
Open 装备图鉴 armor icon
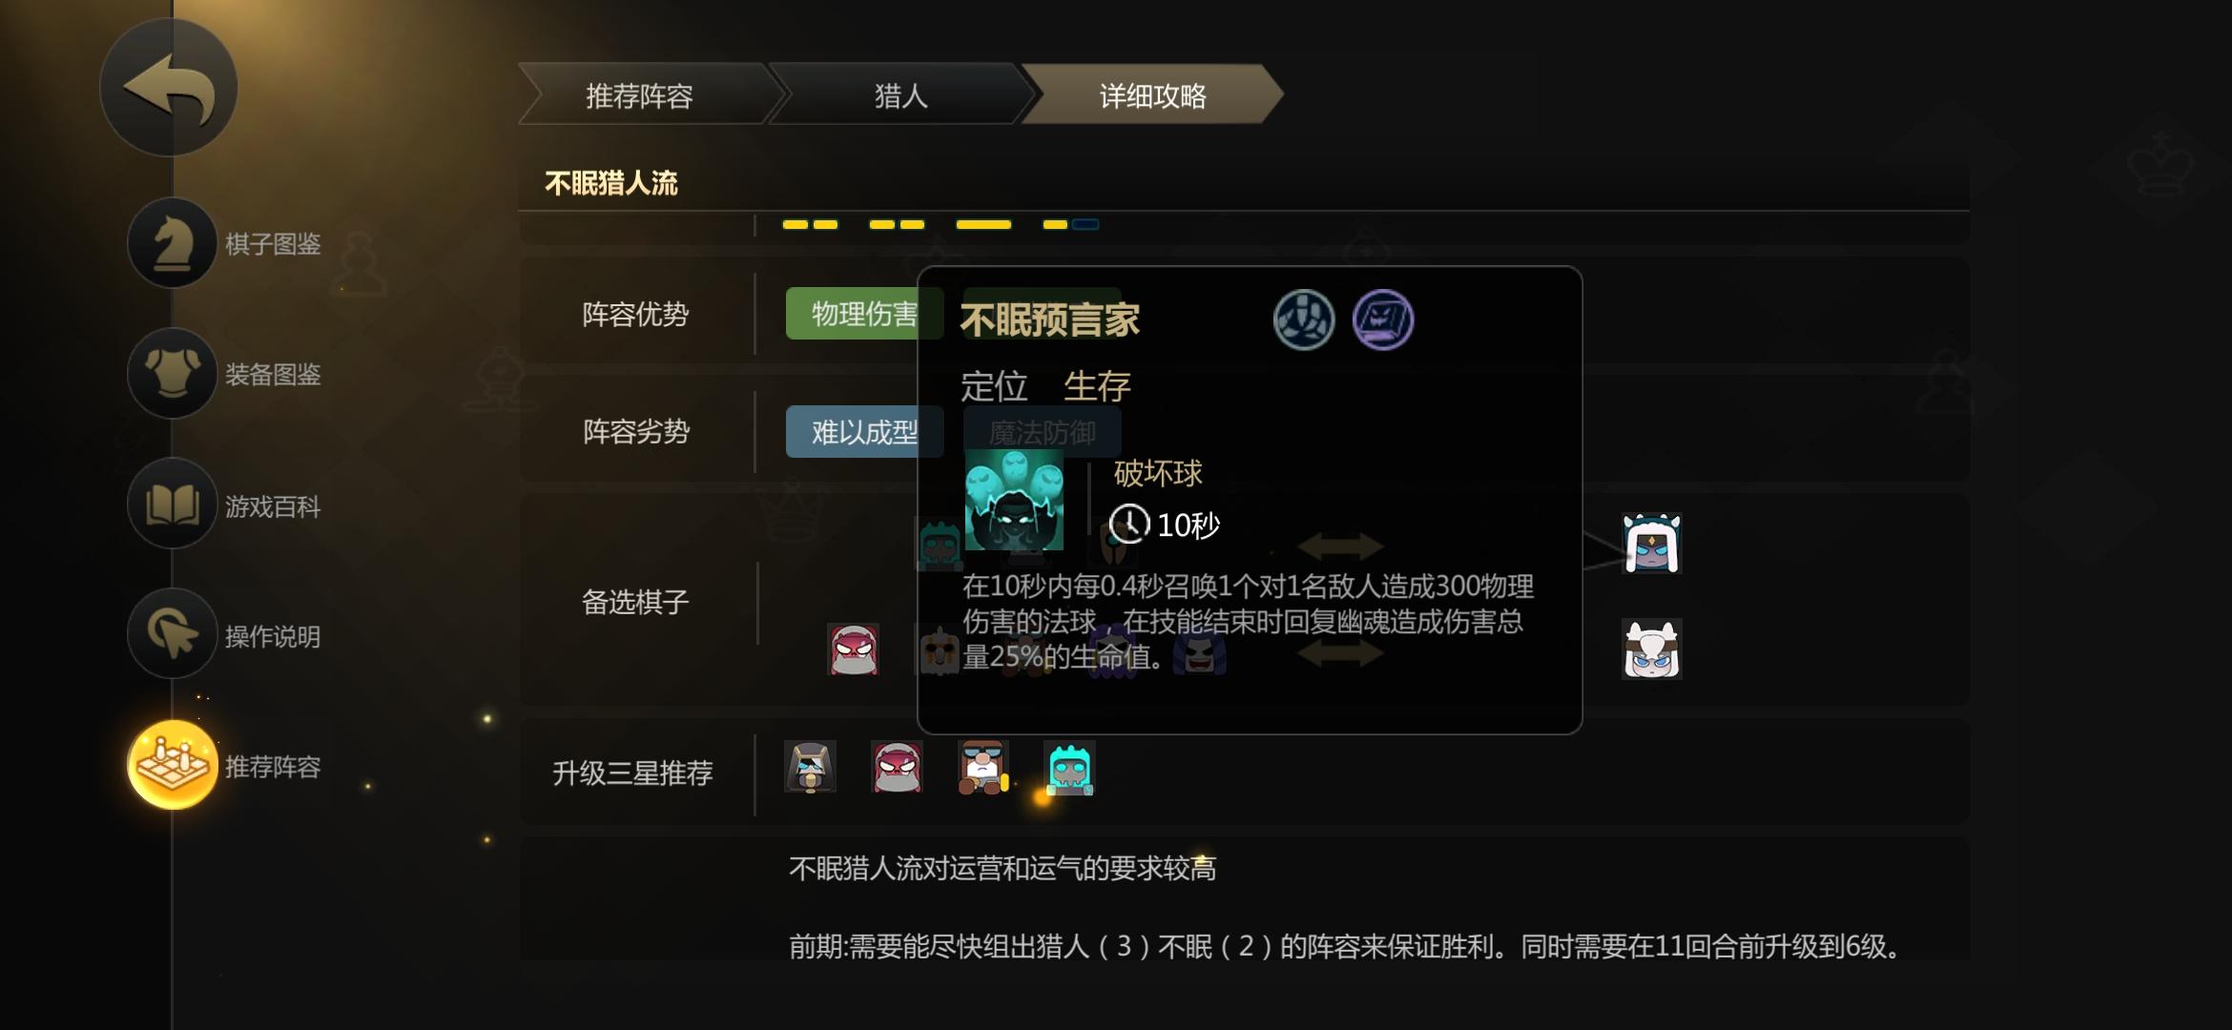click(173, 374)
